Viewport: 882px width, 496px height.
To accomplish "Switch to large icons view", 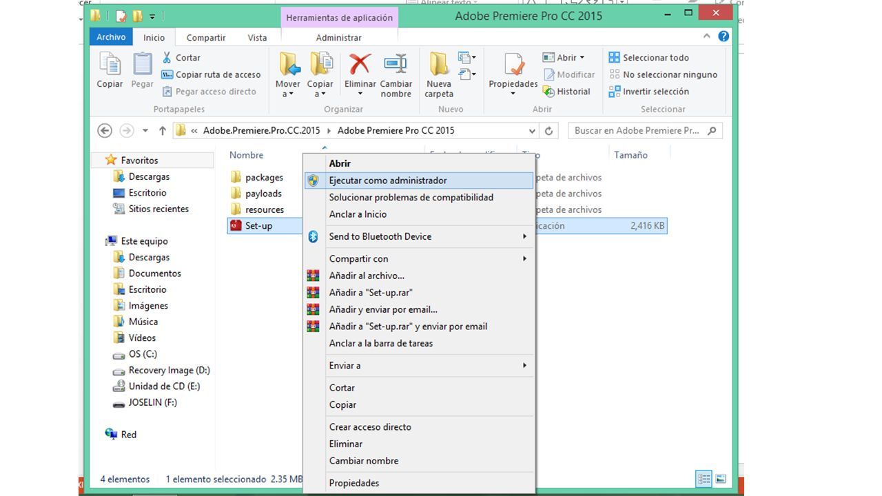I will tap(721, 479).
